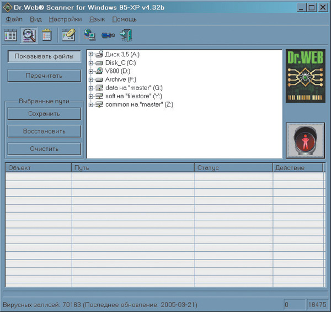
Task: Click the first toolbar icon showing a table list
Action: click(x=10, y=35)
